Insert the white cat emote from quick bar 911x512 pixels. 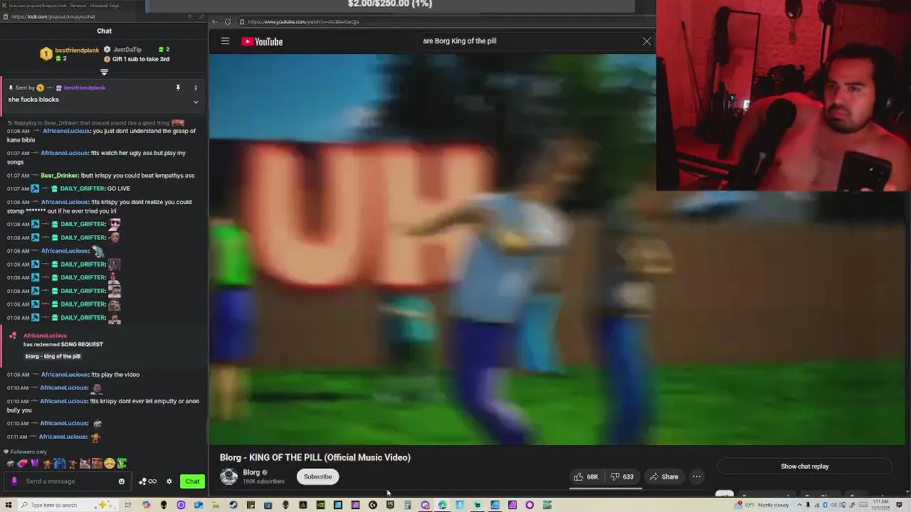[x=85, y=464]
